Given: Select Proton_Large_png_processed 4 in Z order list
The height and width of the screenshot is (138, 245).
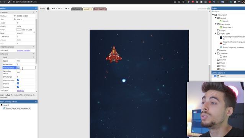Looking at the screenshot, I should [x=18, y=108].
